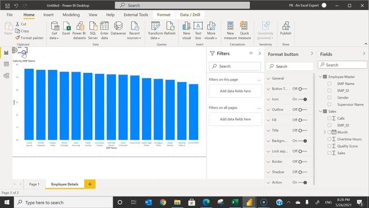This screenshot has height=208, width=369.
Task: Check the Gender field
Action: 329,98
